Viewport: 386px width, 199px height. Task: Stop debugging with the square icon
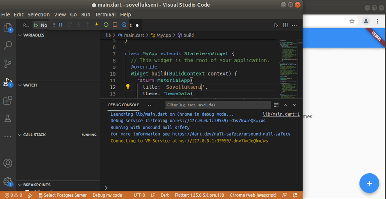tap(115, 25)
